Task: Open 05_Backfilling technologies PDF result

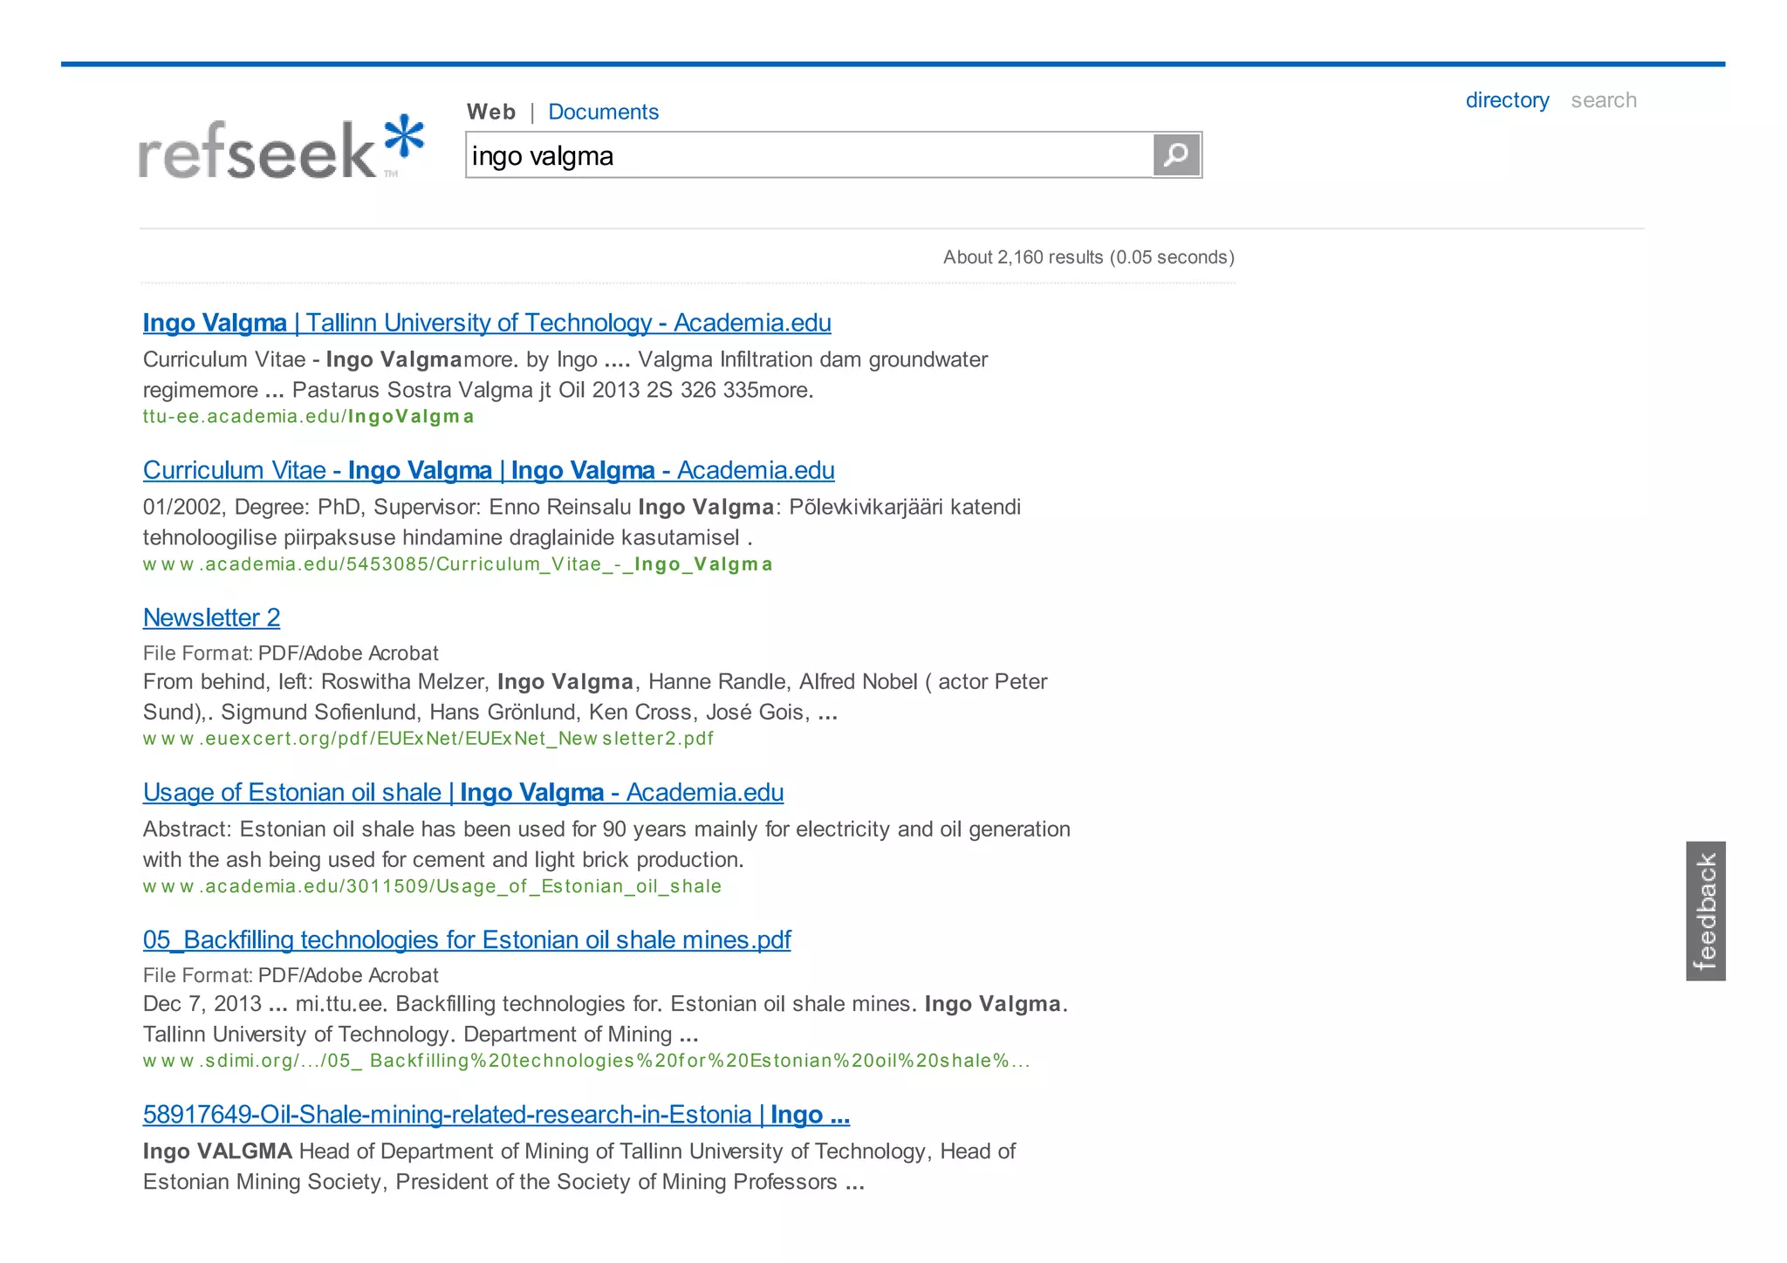Action: (x=467, y=939)
